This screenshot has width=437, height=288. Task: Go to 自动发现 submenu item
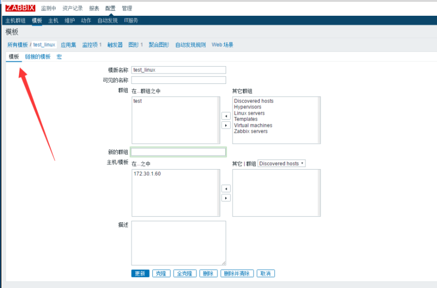tap(107, 20)
